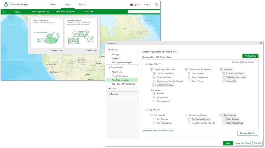Open the Choose role dropdown
265x148 pixels.
165,57
